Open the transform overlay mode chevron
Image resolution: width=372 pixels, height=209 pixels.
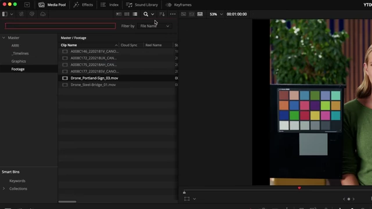click(194, 199)
